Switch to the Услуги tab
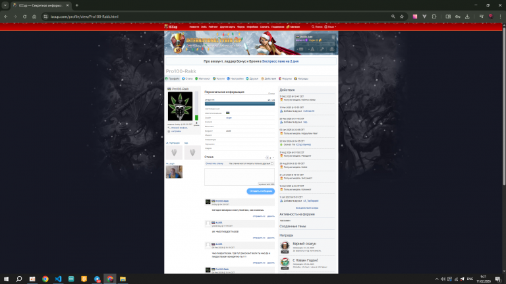506x284 pixels. tap(219, 78)
